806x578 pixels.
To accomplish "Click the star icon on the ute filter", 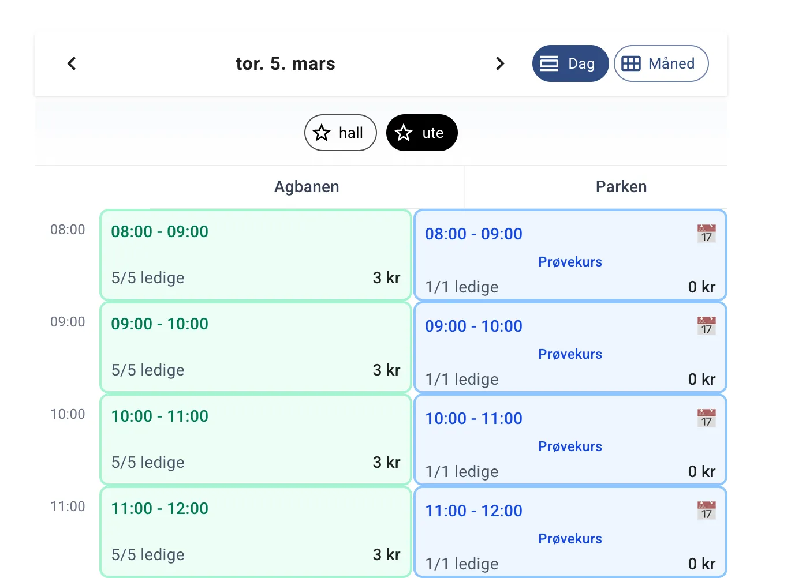I will point(404,133).
